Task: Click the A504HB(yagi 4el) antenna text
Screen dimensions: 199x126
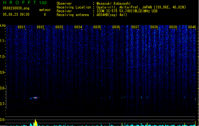Action: [112, 15]
